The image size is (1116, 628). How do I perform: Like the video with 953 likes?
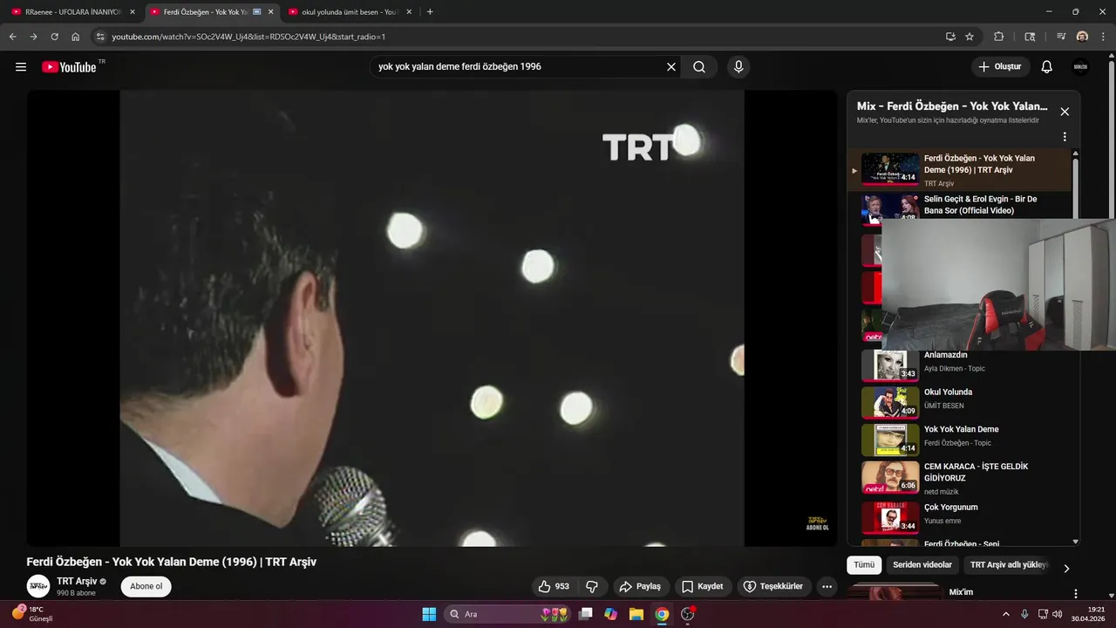click(x=554, y=586)
